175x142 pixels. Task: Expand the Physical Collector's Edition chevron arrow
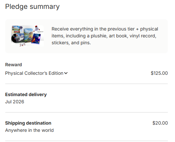pos(66,73)
